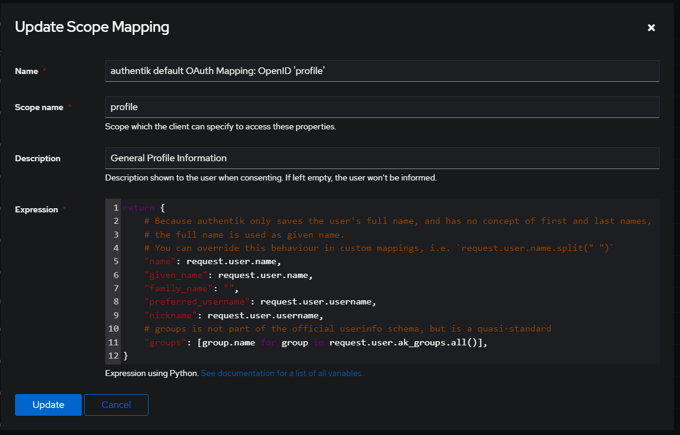Open the documentation link for all variables
The height and width of the screenshot is (435, 680).
[281, 373]
